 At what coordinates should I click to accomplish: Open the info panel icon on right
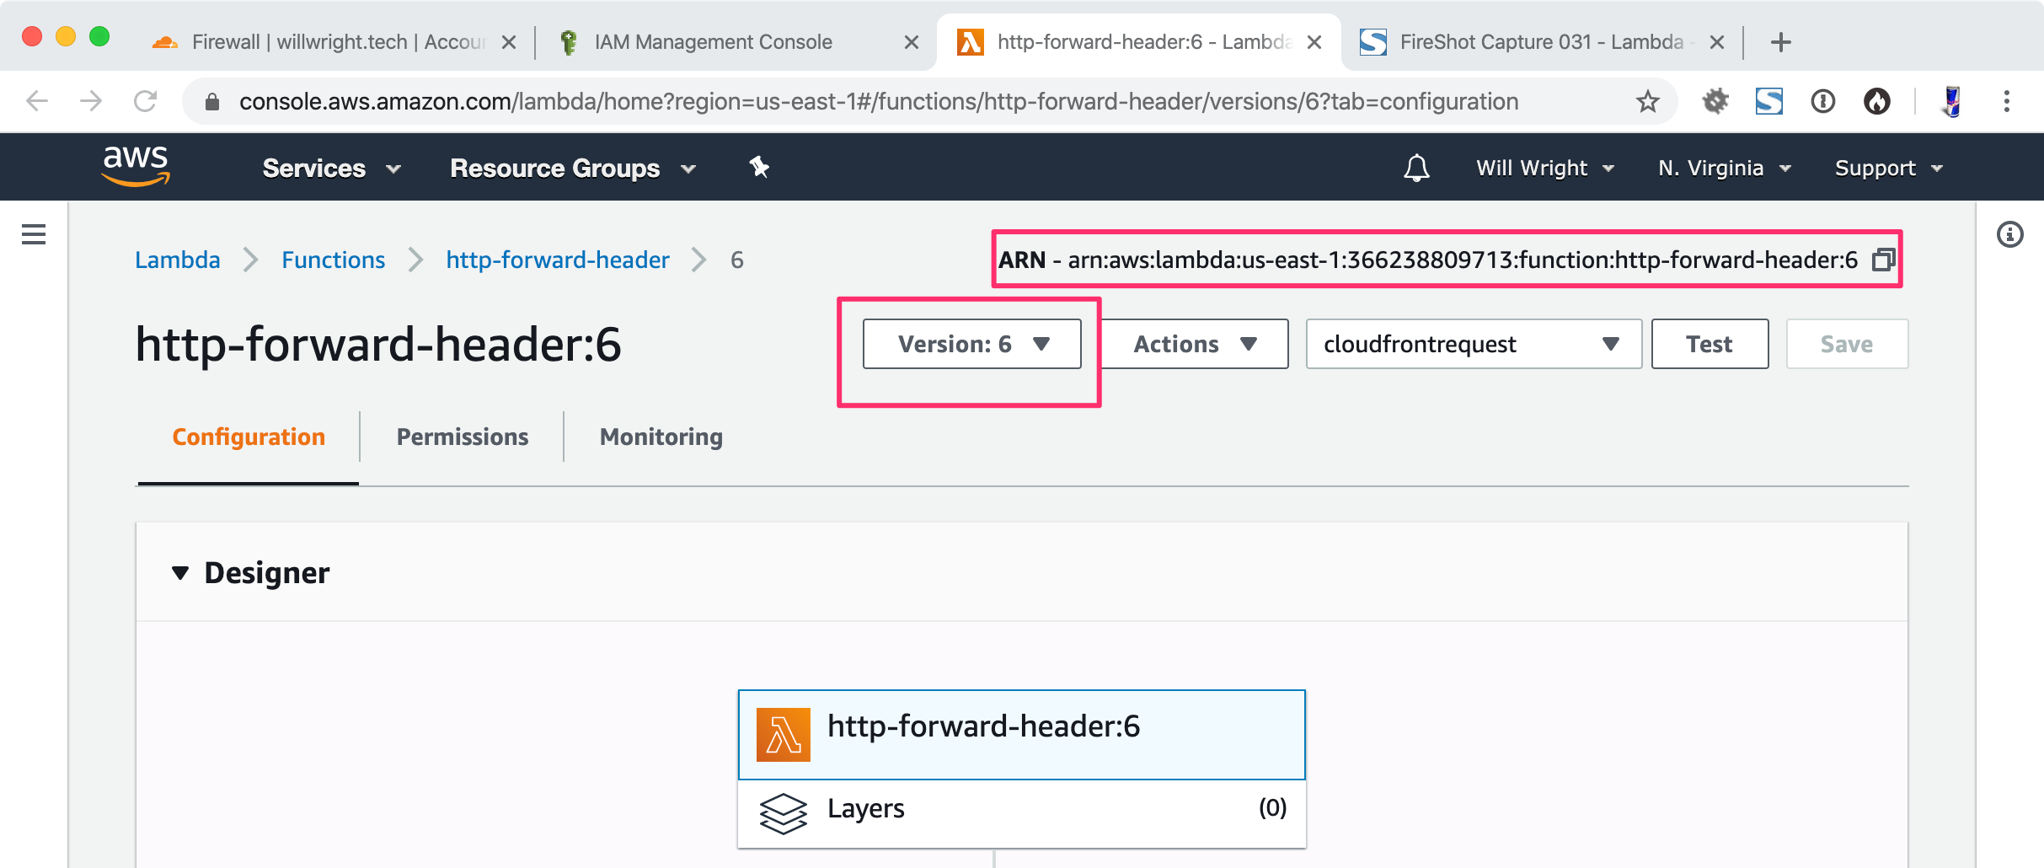pyautogui.click(x=2009, y=234)
